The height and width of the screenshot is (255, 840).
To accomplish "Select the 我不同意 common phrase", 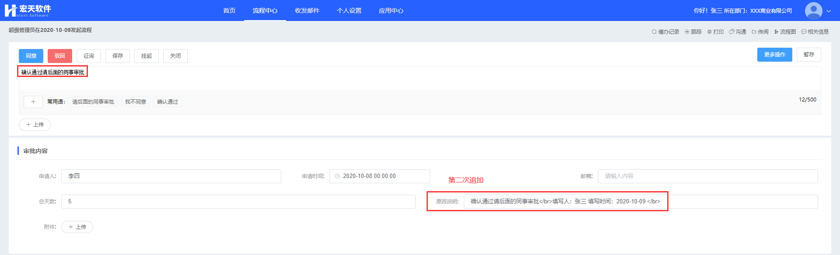I will [x=136, y=102].
